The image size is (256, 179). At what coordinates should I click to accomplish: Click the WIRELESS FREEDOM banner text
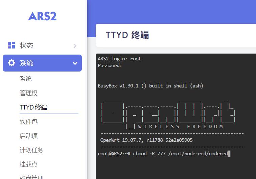click(180, 126)
